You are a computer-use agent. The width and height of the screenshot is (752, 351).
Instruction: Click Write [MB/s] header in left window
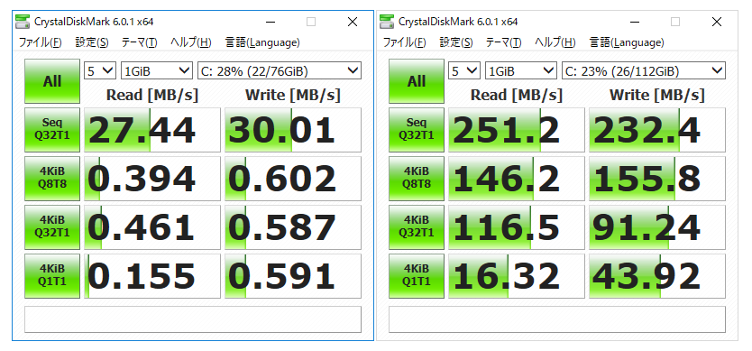[x=292, y=95]
